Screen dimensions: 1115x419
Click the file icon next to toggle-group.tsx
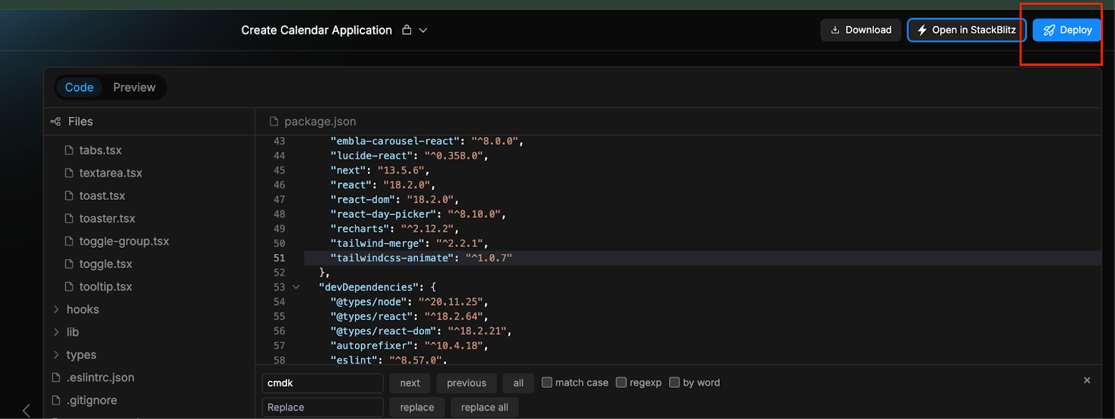(69, 241)
